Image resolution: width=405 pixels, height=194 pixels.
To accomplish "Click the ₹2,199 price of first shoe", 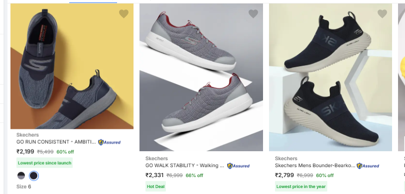I will point(25,152).
